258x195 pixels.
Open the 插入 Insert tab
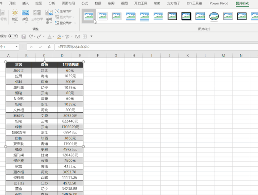pyautogui.click(x=25, y=3)
